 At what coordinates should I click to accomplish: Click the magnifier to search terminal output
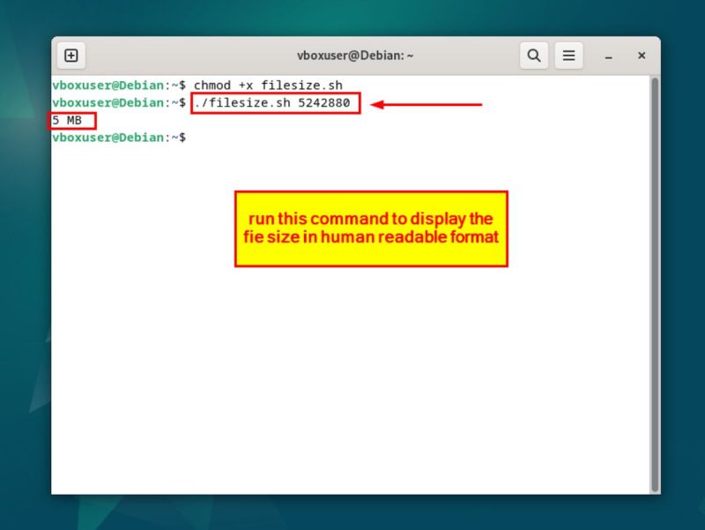(534, 55)
